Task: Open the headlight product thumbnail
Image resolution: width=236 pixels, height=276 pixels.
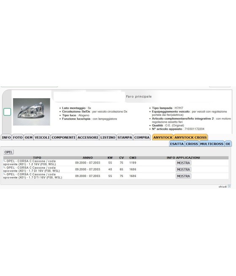Action: (32, 112)
